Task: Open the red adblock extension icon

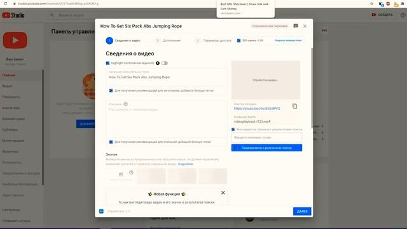Action: click(x=388, y=4)
